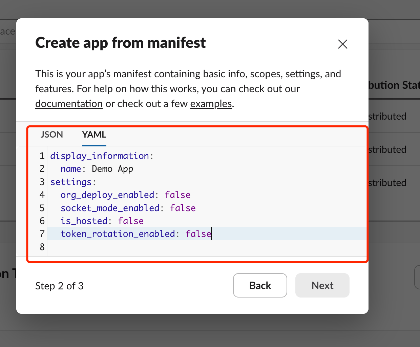Viewport: 420px width, 347px height.
Task: Click line number 8 in the editor
Action: point(42,247)
